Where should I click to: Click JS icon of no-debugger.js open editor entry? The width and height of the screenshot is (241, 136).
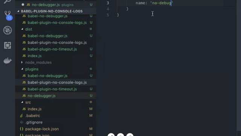click(28, 5)
